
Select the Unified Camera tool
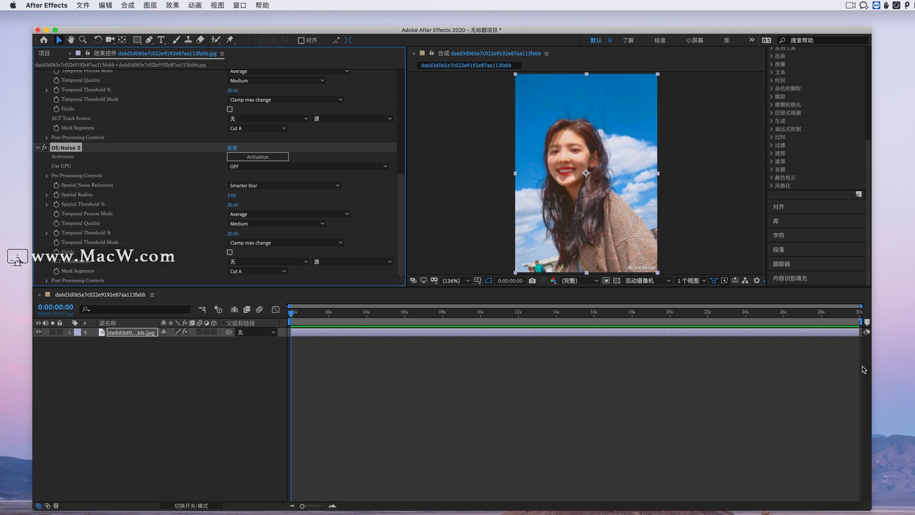click(x=110, y=40)
